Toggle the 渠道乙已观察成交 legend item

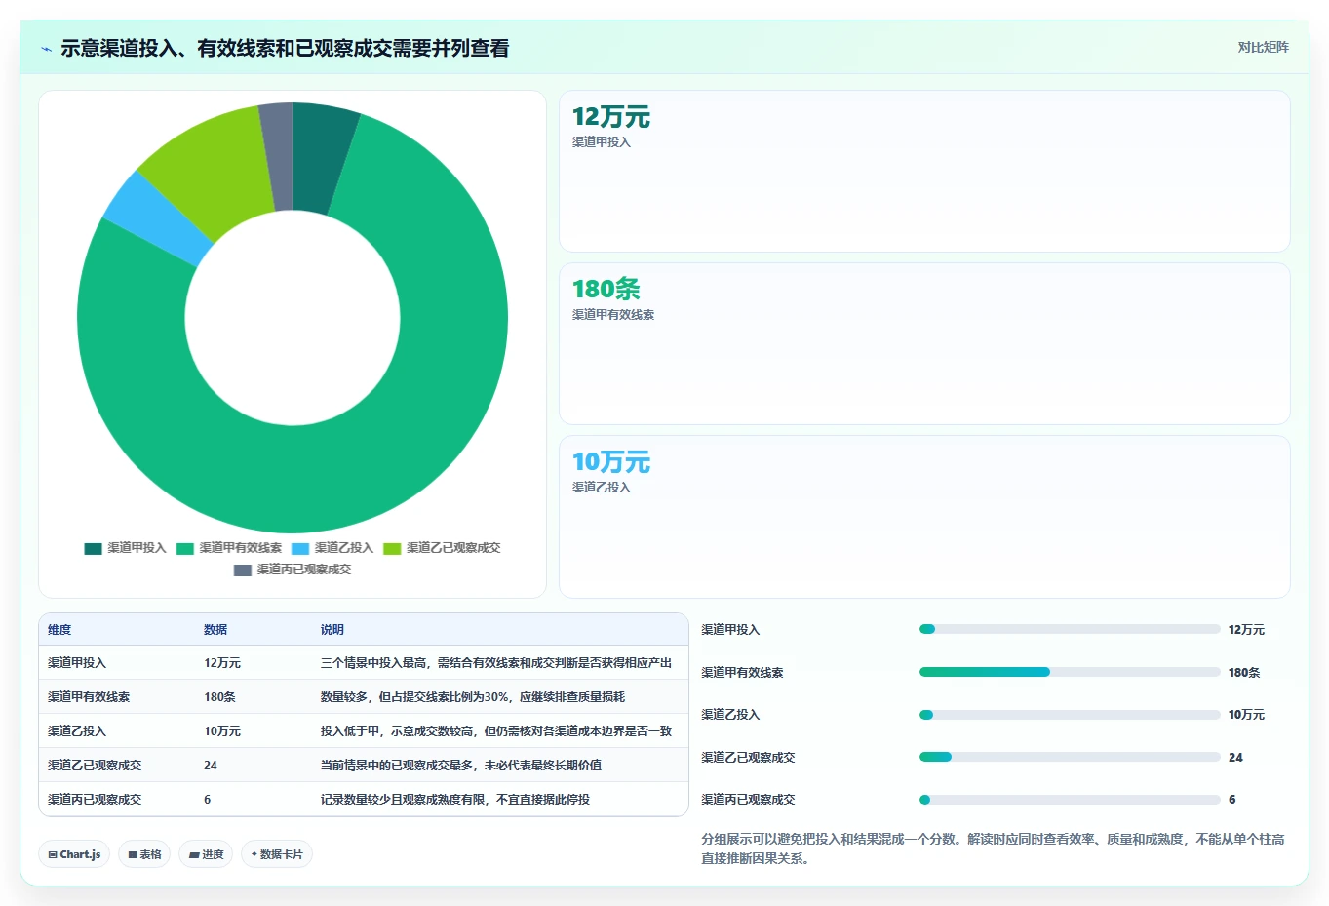pyautogui.click(x=442, y=548)
